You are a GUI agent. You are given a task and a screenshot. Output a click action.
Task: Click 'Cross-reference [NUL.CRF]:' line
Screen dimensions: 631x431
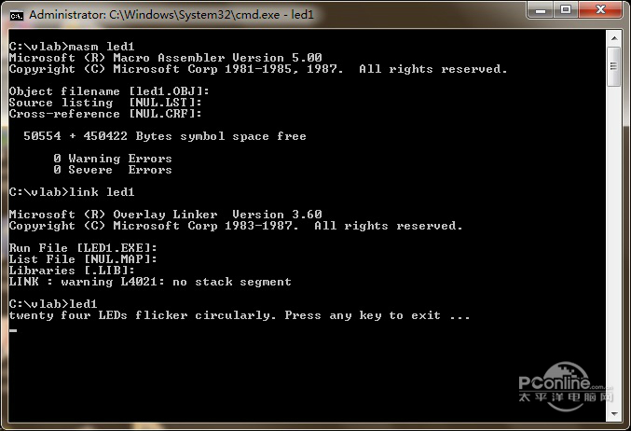pos(105,114)
